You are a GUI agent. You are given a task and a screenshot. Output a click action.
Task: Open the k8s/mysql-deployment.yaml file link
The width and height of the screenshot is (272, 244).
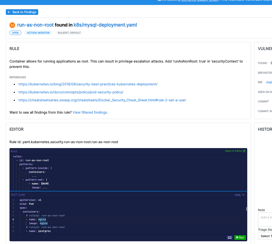pos(105,25)
